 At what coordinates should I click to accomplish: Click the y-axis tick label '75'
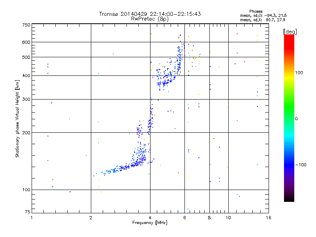click(x=28, y=212)
